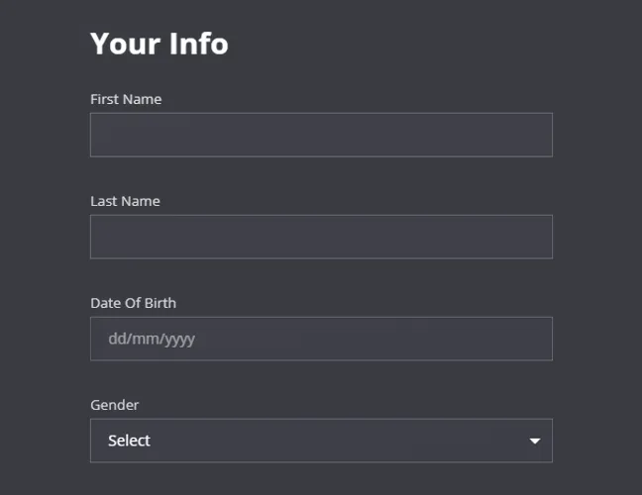Click inside the First Name input field

[321, 135]
